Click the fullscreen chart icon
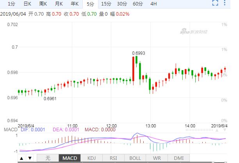 (x=214, y=4)
